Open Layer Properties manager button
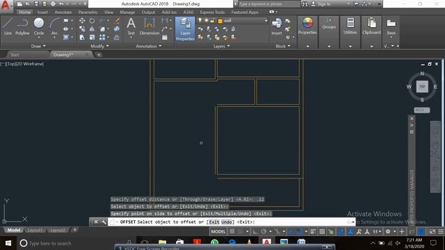 click(x=185, y=29)
